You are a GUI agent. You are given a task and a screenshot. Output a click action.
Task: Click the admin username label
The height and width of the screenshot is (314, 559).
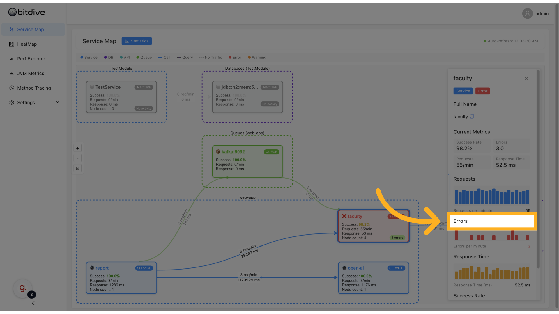[x=542, y=14]
